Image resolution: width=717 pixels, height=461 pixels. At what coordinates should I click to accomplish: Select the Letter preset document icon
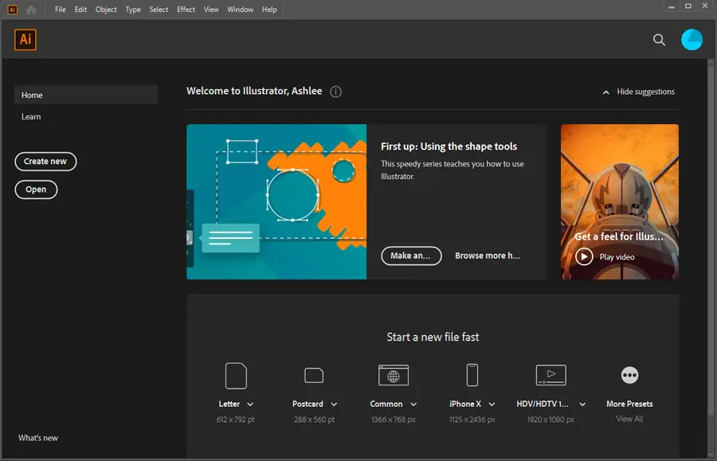[236, 375]
